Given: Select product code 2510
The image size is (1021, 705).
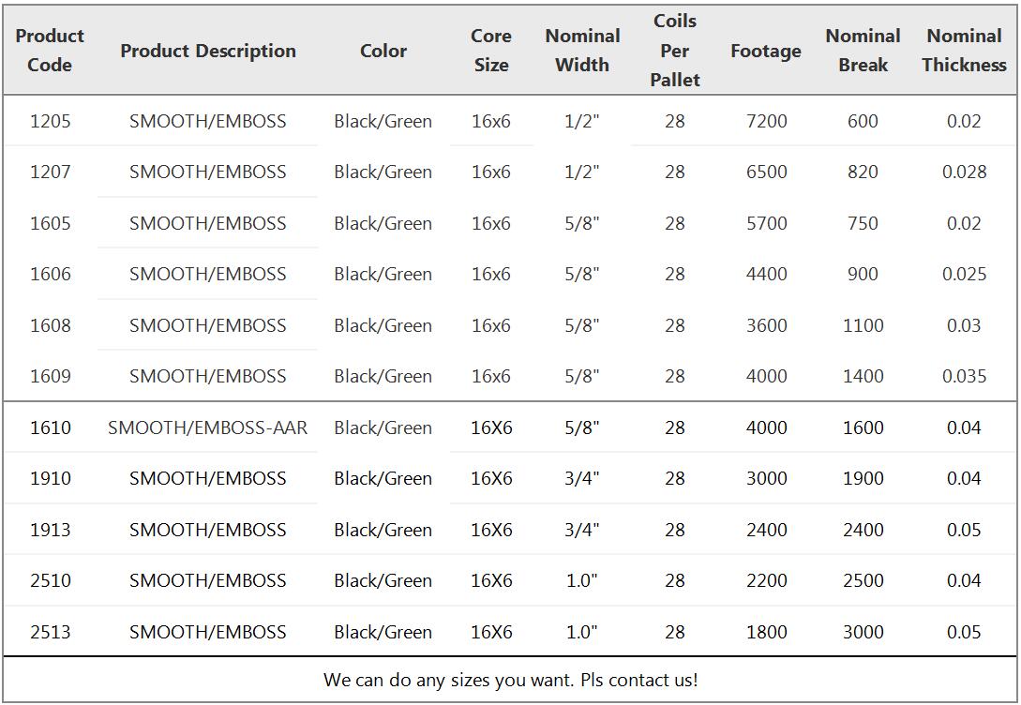Looking at the screenshot, I should point(50,580).
